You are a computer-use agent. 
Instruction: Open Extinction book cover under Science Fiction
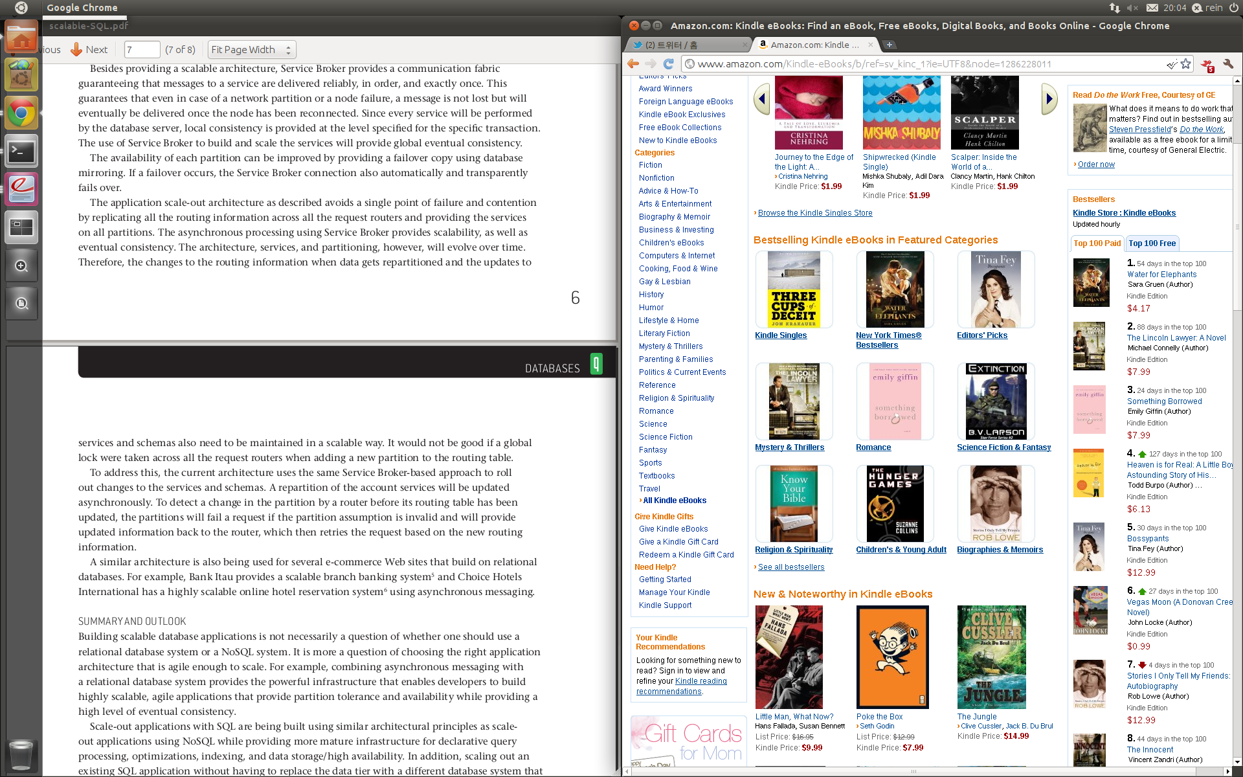pyautogui.click(x=996, y=401)
